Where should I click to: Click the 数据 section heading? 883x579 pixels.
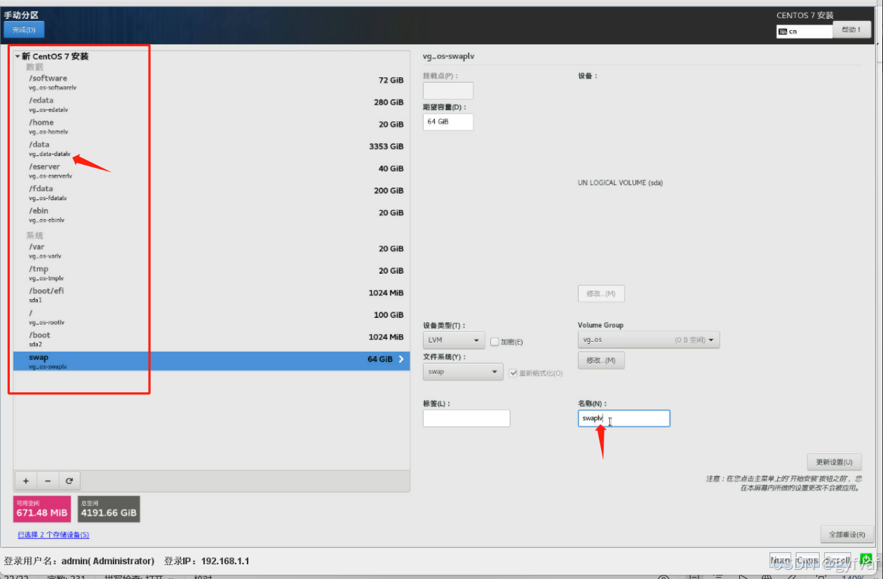click(34, 67)
